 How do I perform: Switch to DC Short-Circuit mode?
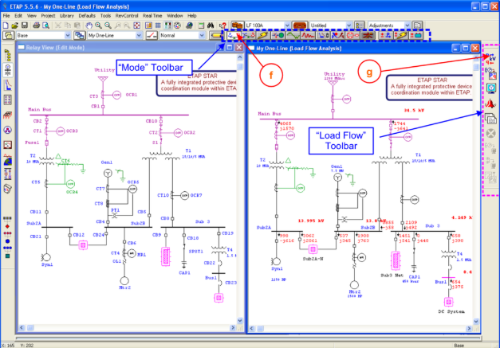(x=401, y=35)
